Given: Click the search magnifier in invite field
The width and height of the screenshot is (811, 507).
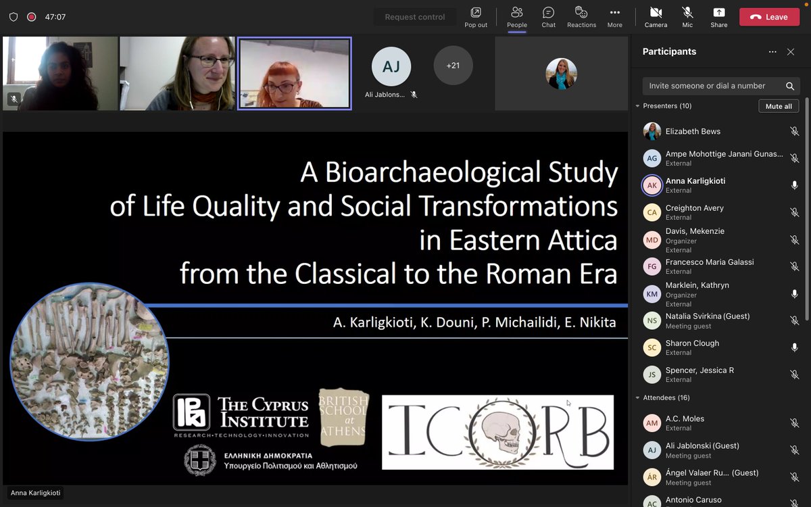Looking at the screenshot, I should tap(790, 86).
